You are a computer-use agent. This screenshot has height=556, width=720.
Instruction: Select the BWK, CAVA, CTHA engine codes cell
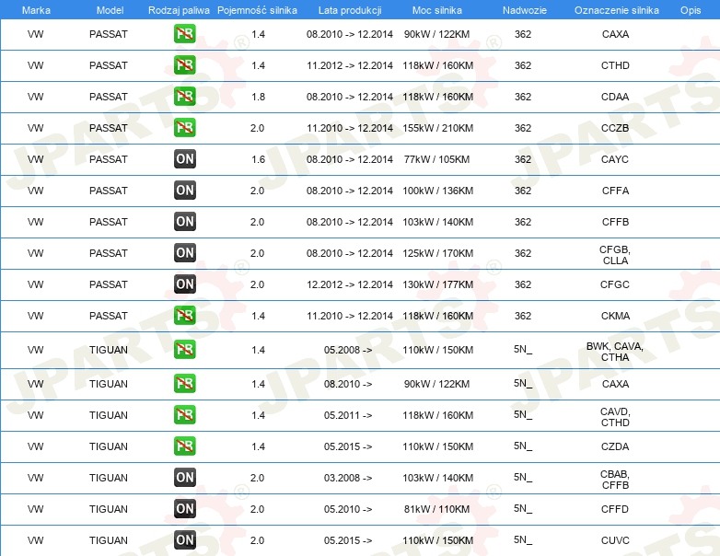[x=615, y=352]
